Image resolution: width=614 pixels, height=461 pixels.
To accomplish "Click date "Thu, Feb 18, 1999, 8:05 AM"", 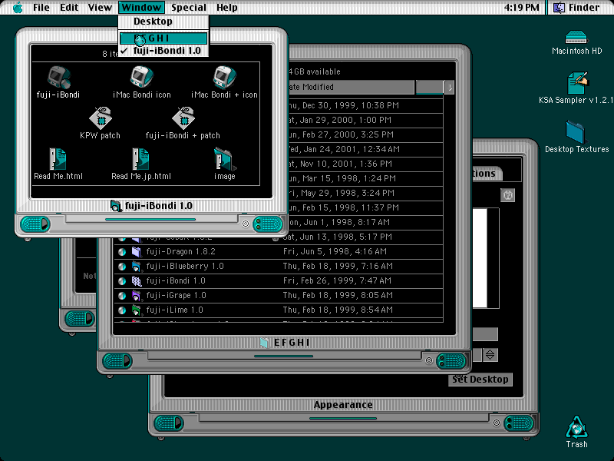I will pyautogui.click(x=338, y=295).
